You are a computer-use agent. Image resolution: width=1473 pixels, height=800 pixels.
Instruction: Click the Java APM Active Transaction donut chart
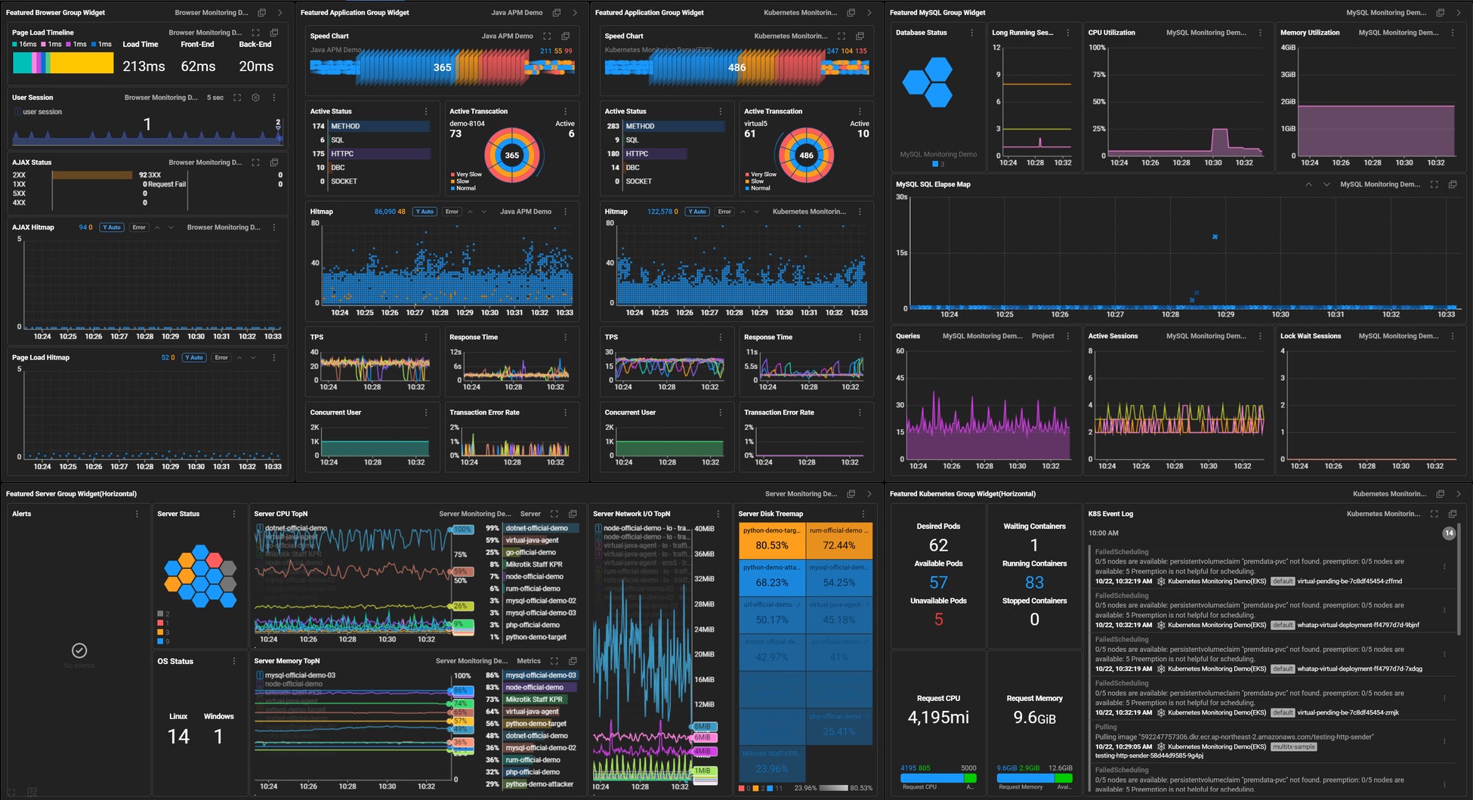(x=512, y=156)
